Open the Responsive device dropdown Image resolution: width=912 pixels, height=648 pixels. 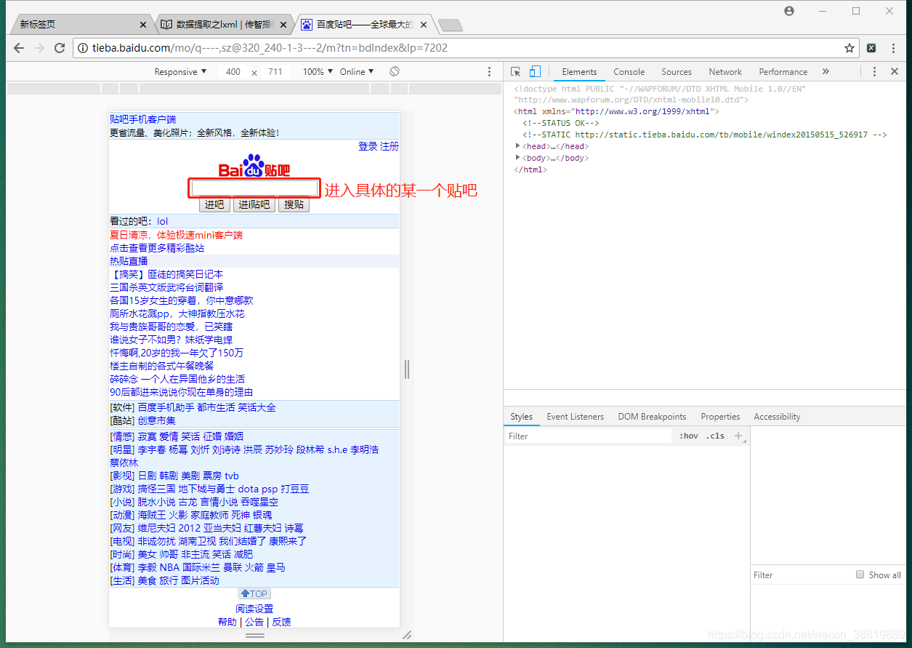pyautogui.click(x=180, y=71)
